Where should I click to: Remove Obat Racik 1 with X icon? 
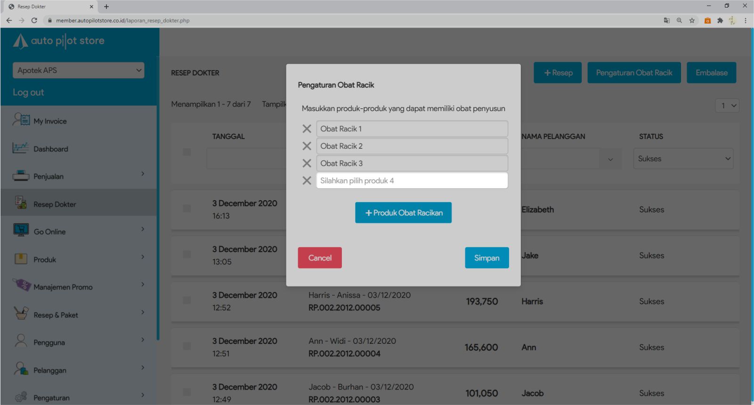click(307, 129)
